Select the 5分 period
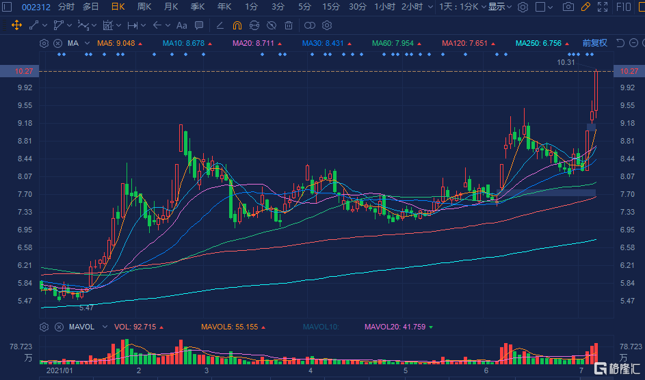 (x=304, y=7)
